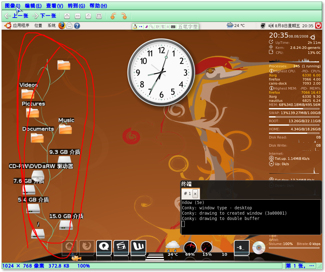Screen dimensions: 325x272
Task: Click the purple moon icon in input bar
Action: tap(146, 27)
